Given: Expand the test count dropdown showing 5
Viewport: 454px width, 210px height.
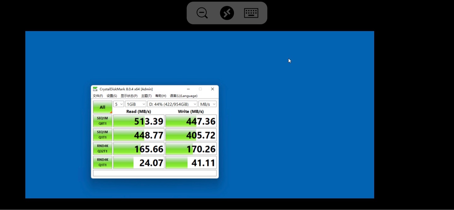Looking at the screenshot, I should [x=119, y=104].
